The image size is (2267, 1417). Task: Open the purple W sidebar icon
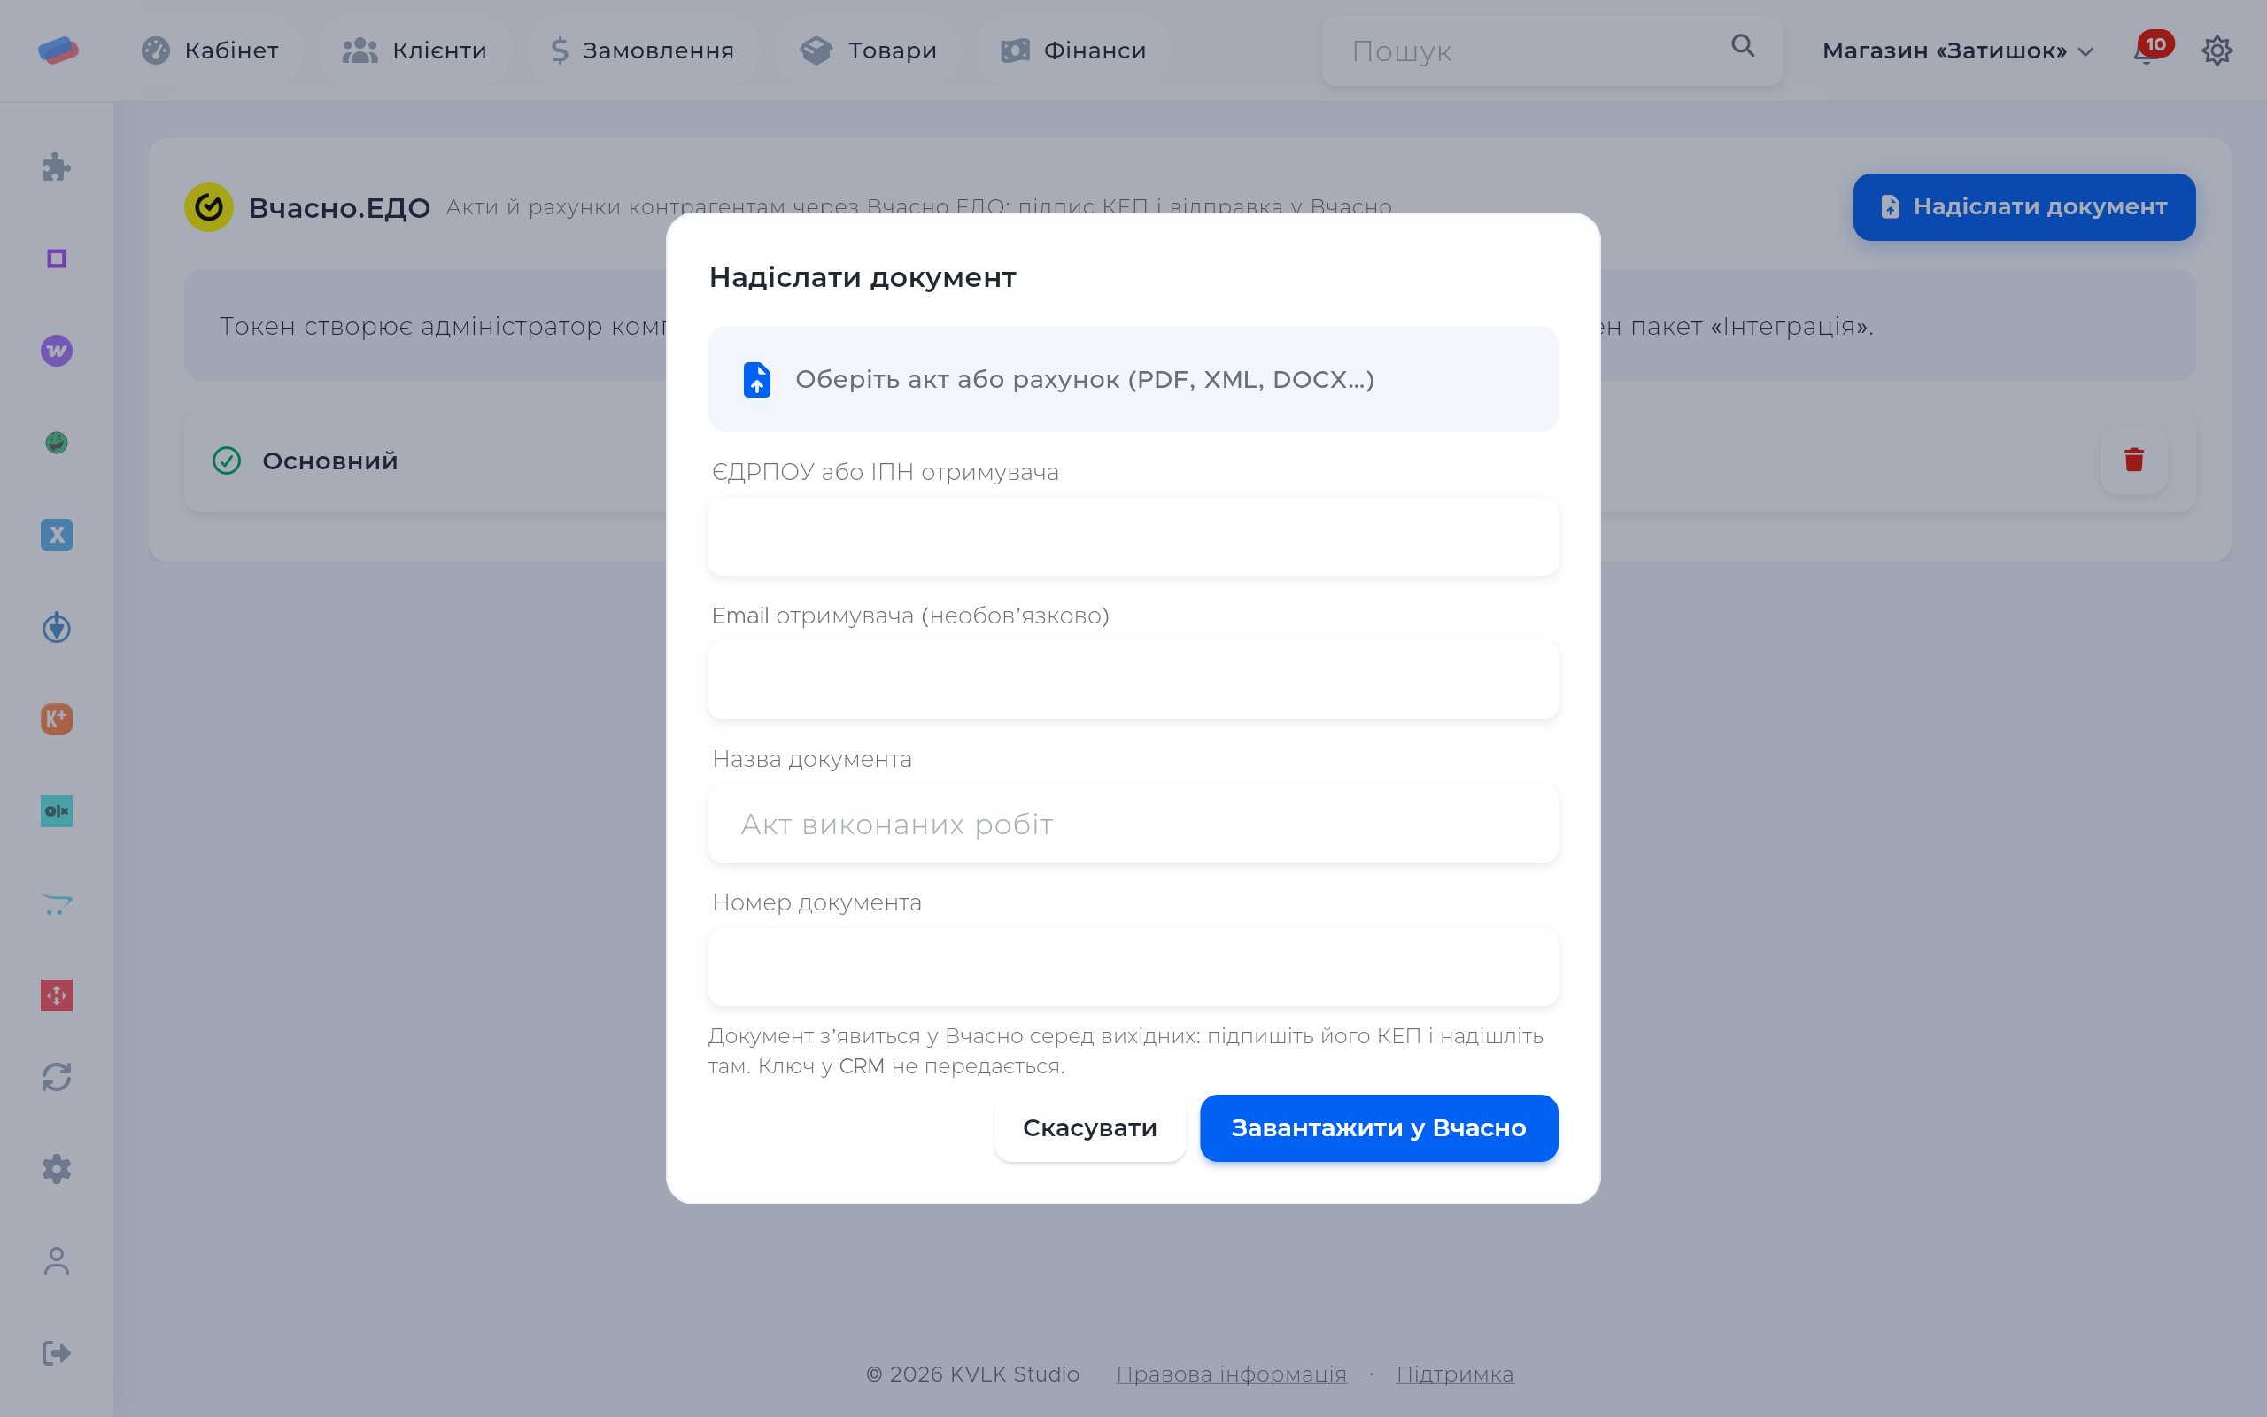(56, 351)
